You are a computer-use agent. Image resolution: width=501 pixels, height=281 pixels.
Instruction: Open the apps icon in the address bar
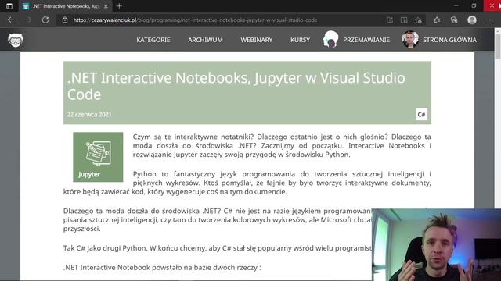pyautogui.click(x=390, y=20)
